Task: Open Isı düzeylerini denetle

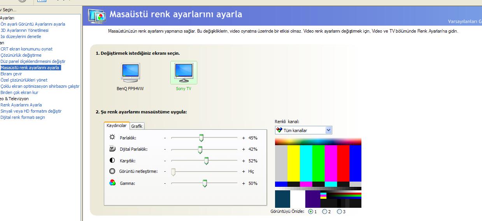Action: tap(21, 37)
